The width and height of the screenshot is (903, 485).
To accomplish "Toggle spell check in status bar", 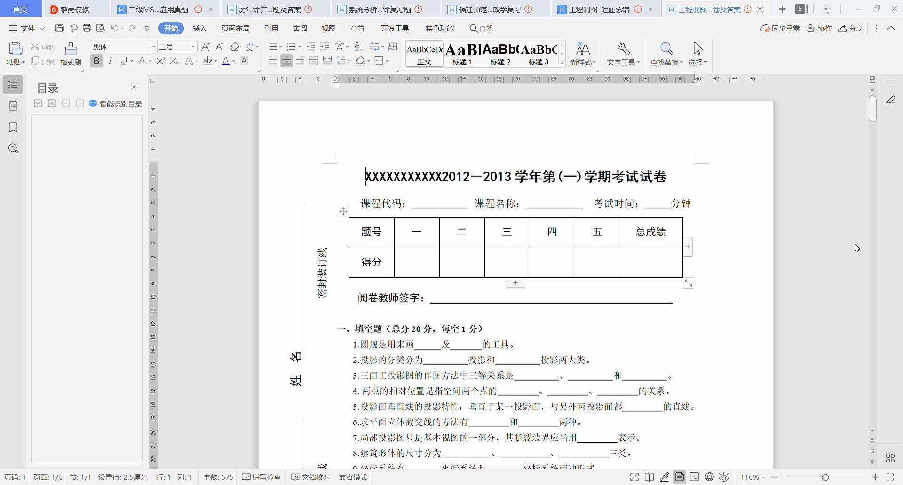I will 261,477.
